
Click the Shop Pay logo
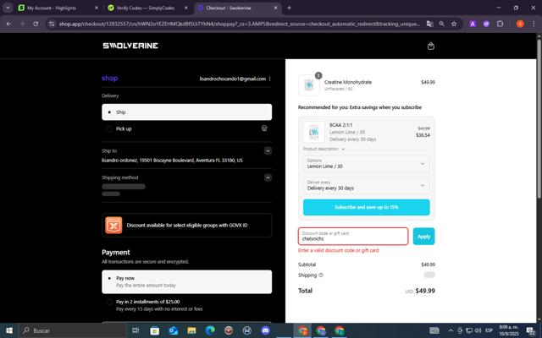click(109, 79)
